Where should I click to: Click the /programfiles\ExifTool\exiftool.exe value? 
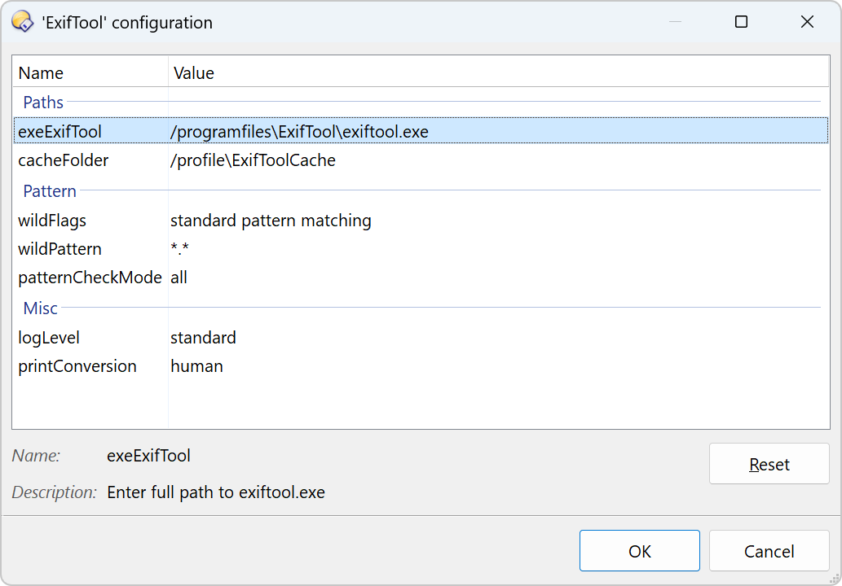[299, 131]
